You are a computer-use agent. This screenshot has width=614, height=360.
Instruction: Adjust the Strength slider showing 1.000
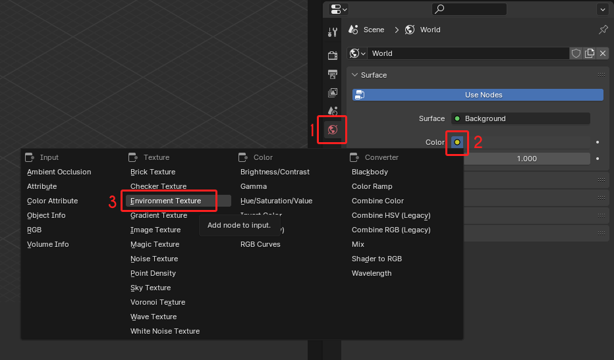click(x=526, y=159)
